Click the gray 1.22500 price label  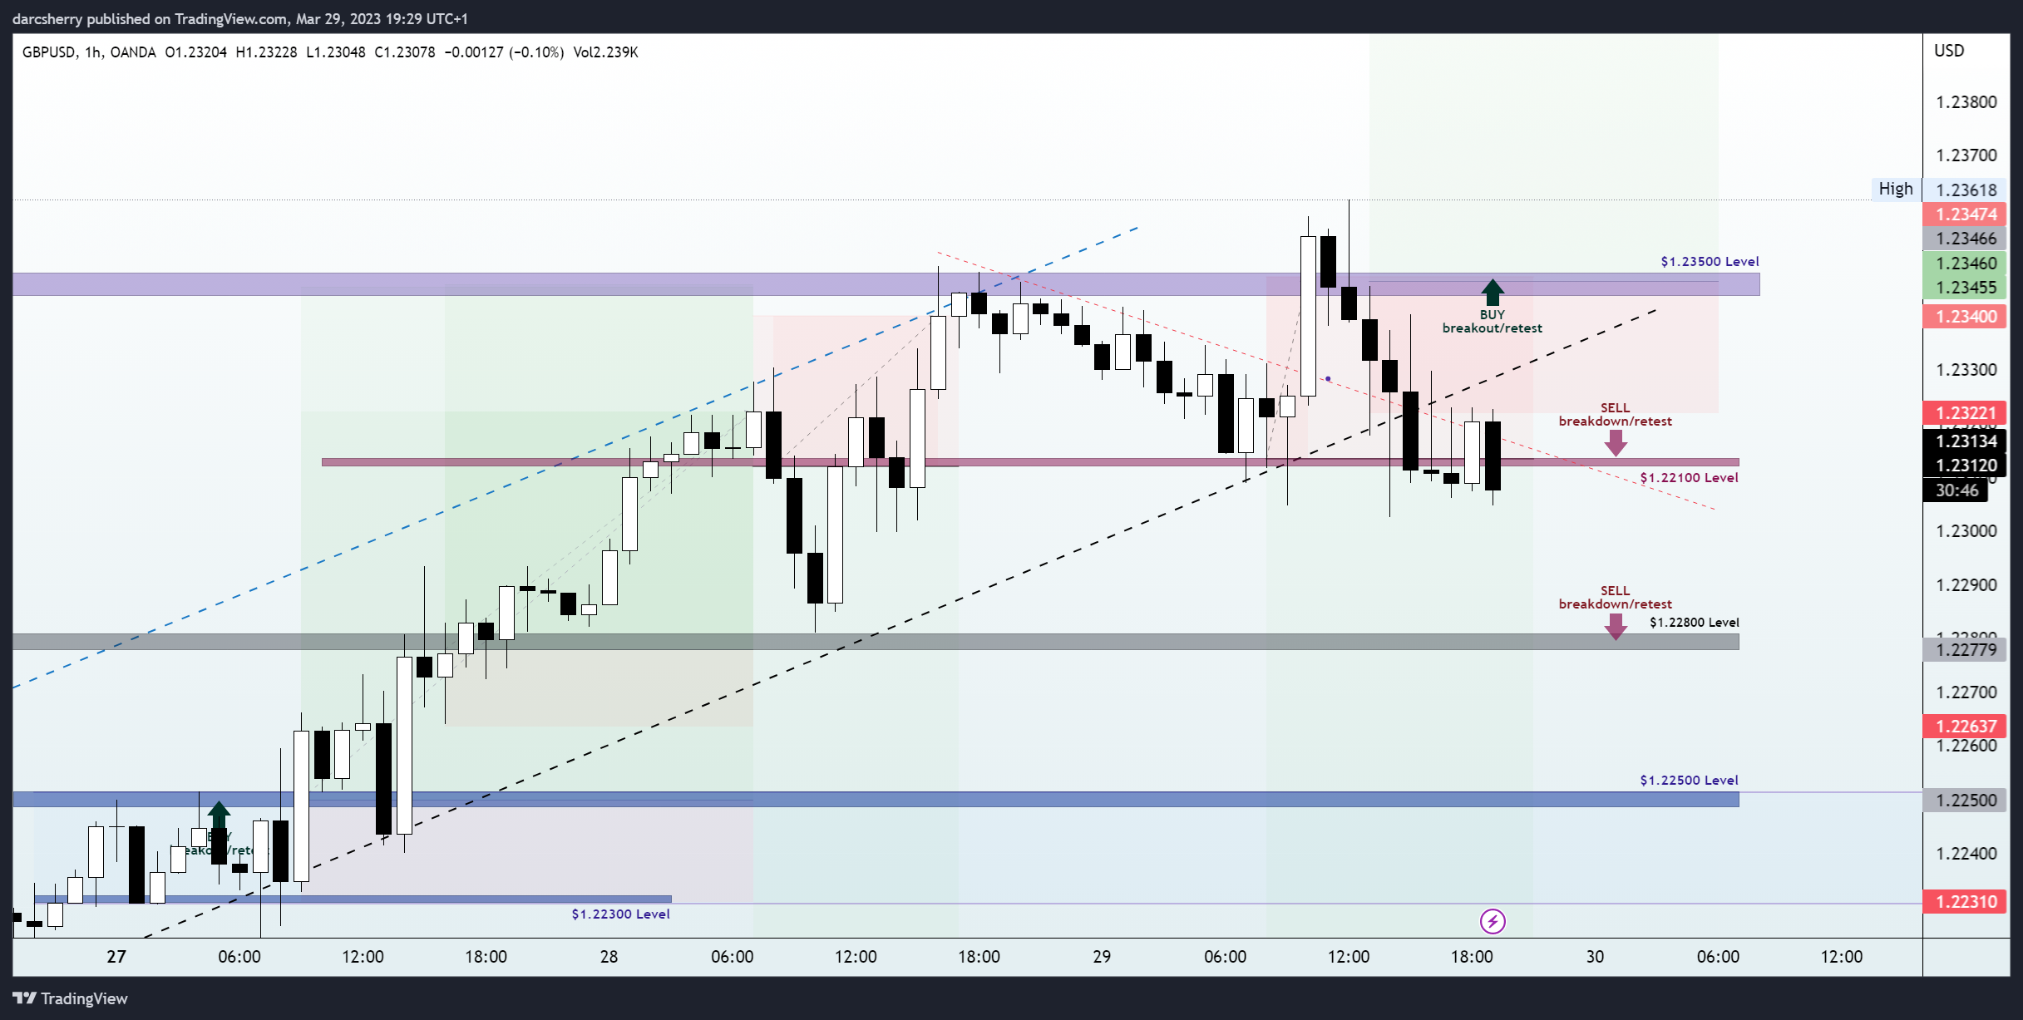(1966, 800)
